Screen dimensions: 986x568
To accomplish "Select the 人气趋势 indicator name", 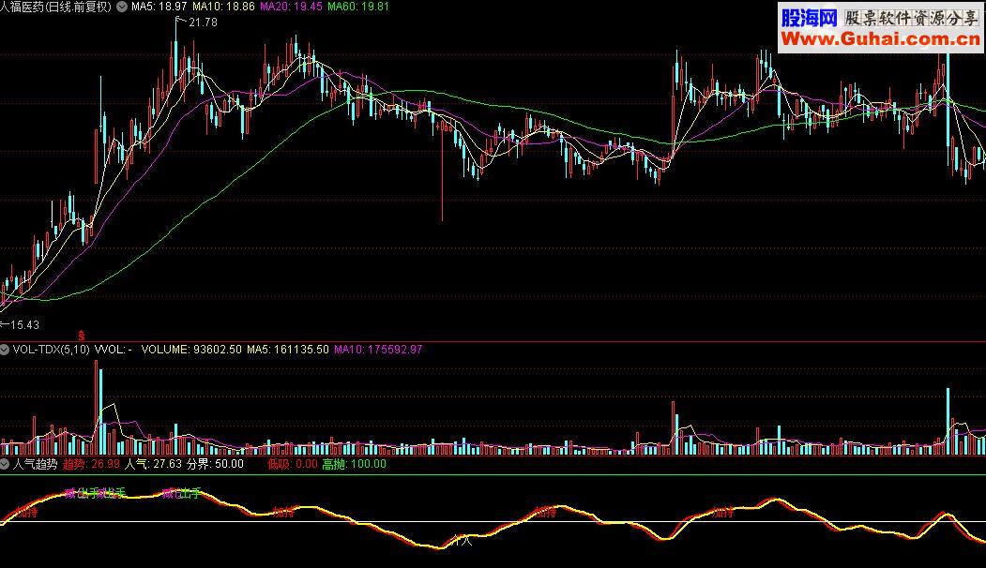I will click(x=35, y=464).
